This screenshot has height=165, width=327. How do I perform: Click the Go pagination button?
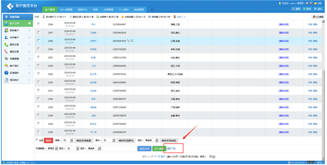click(x=213, y=157)
